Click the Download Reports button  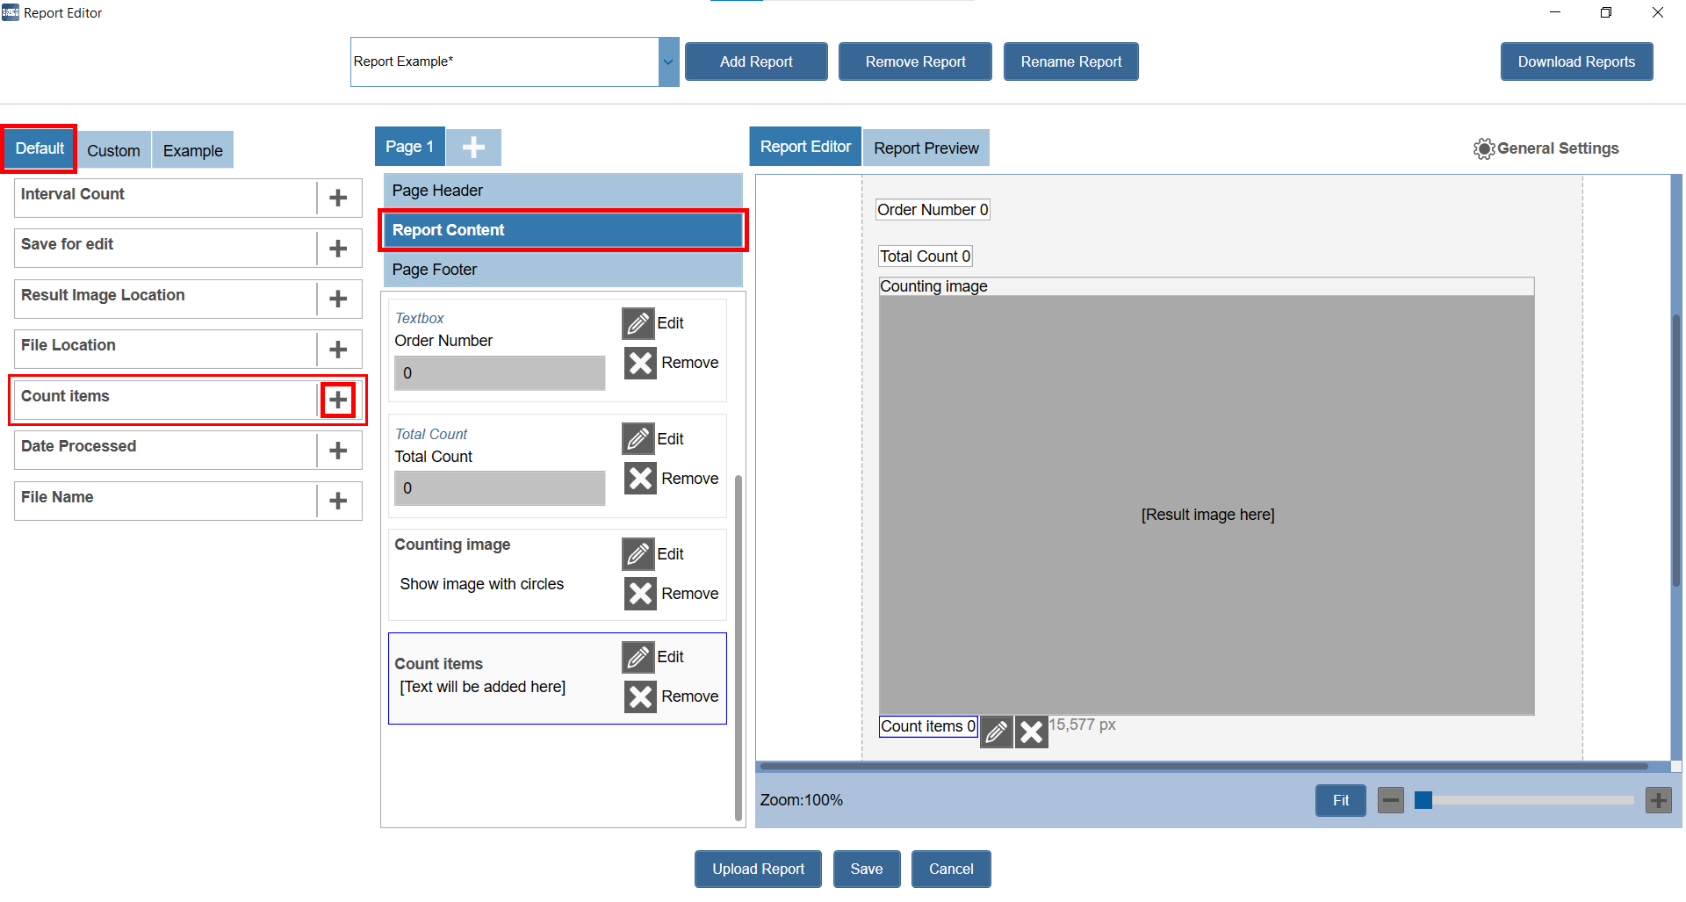pyautogui.click(x=1575, y=62)
